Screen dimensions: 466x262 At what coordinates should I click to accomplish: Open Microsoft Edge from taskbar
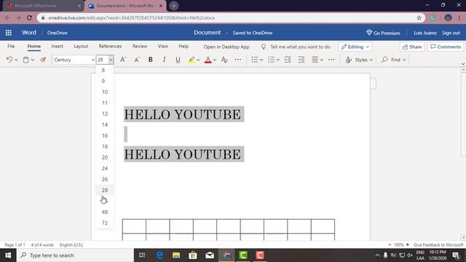tap(159, 255)
